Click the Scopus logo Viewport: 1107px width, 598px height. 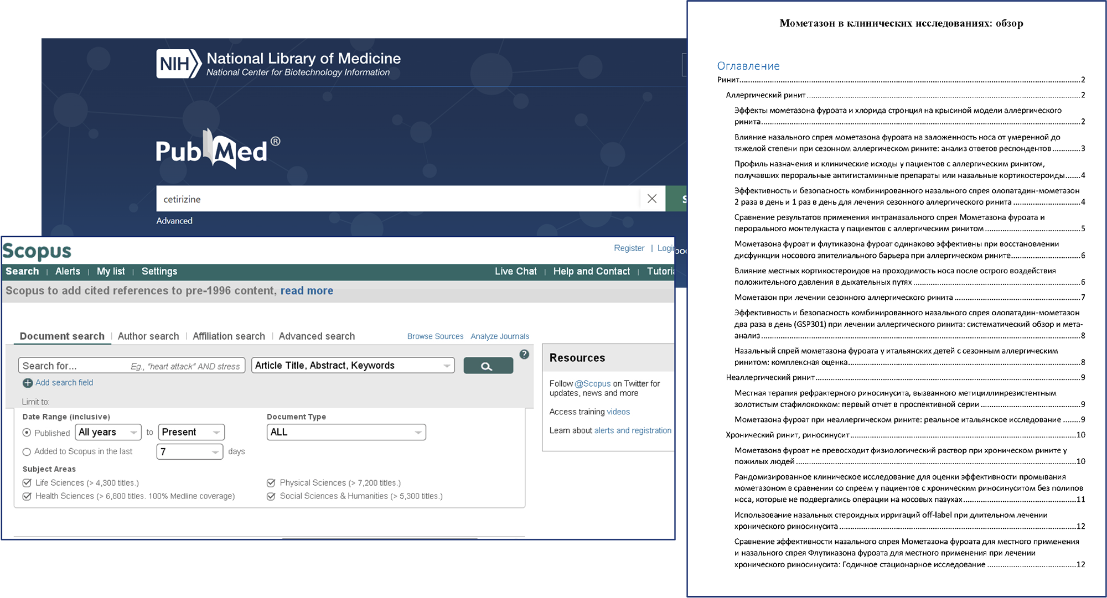[37, 251]
